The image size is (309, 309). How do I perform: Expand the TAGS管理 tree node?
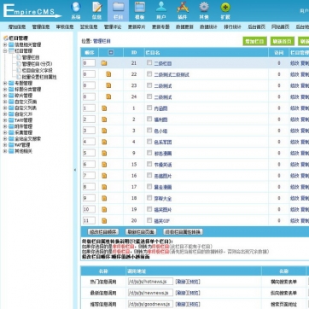click(5, 120)
